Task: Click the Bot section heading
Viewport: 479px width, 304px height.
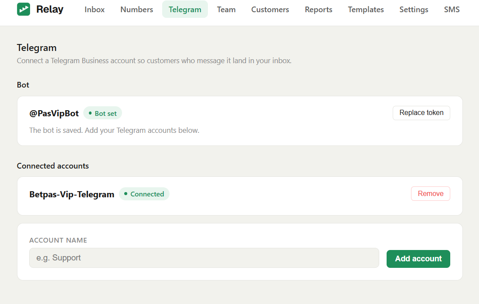Action: pos(23,85)
